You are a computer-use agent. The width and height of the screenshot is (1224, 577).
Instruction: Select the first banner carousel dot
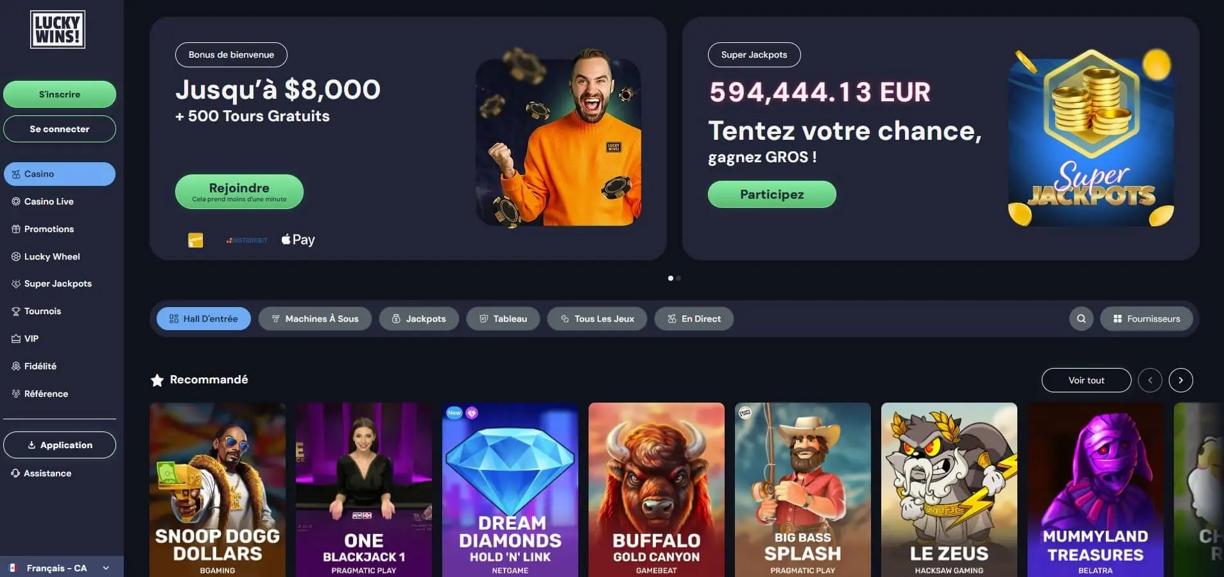pos(671,278)
